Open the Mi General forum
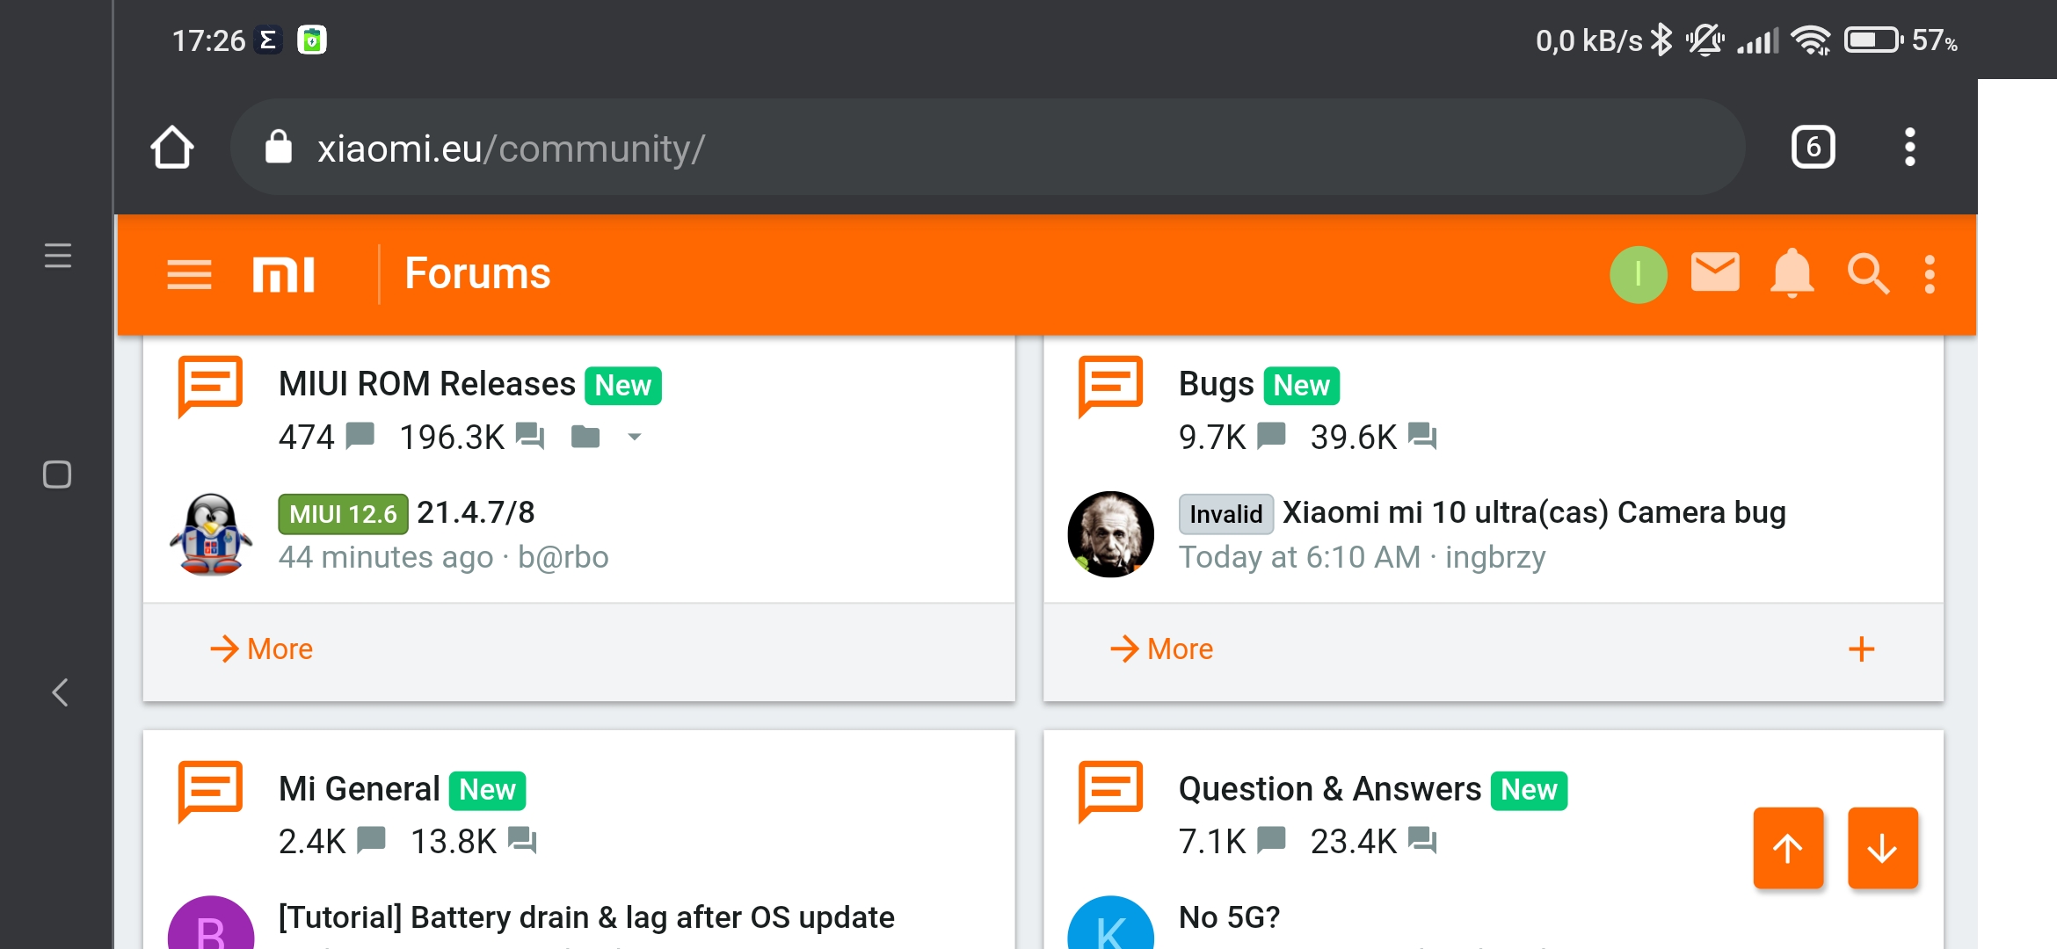Viewport: 2057px width, 949px height. [x=359, y=789]
